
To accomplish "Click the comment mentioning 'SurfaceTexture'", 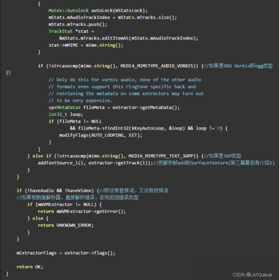I will [214, 163].
